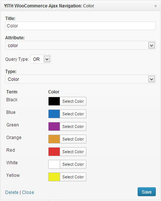Open the Type dropdown showing Color

(x=80, y=79)
